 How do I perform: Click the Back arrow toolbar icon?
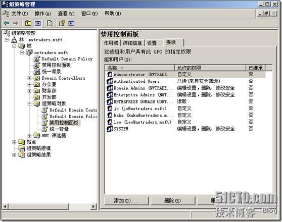[7, 23]
